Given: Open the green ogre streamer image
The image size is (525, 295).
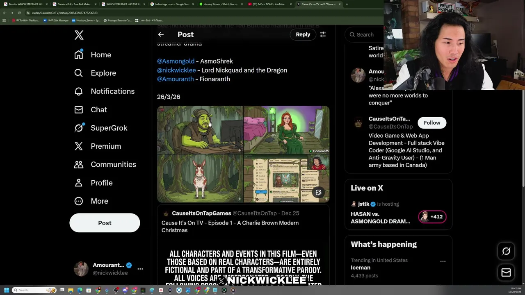Looking at the screenshot, I should click(x=200, y=130).
